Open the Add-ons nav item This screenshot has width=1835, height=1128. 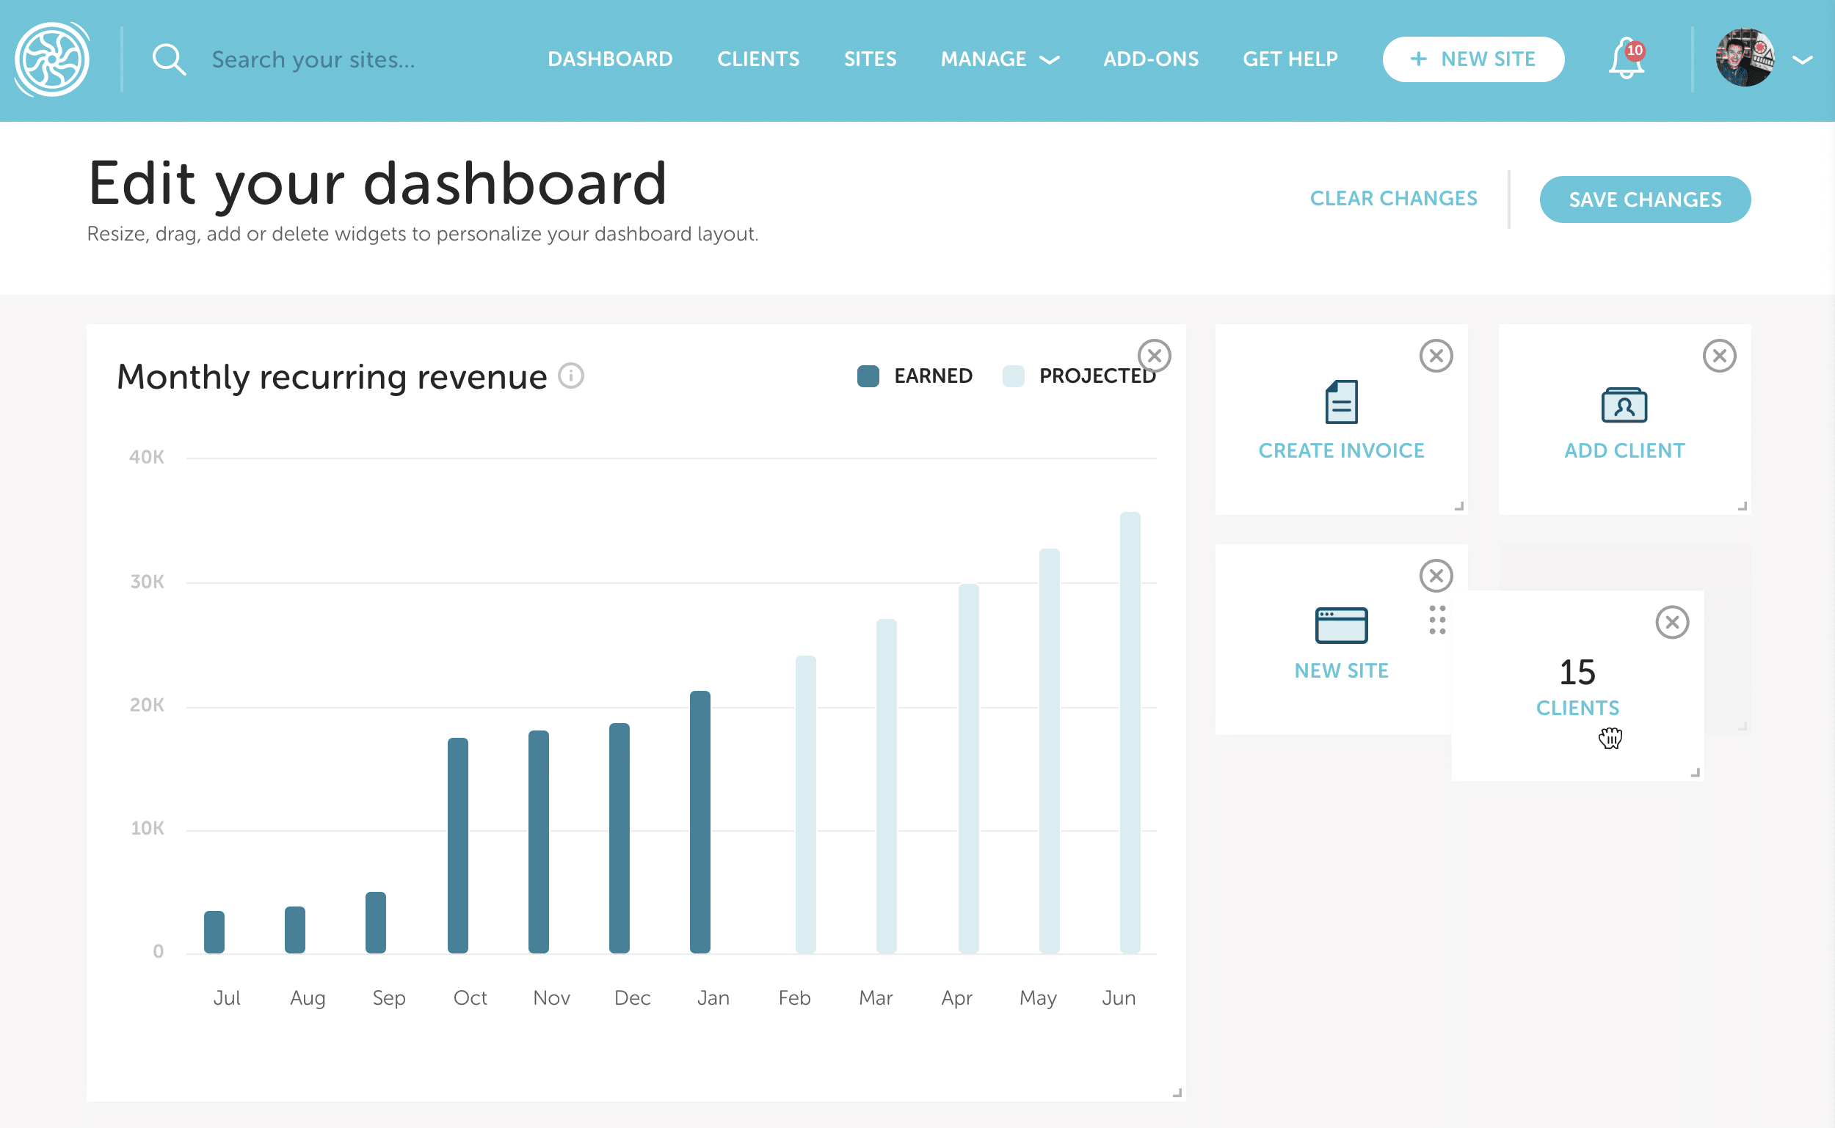(x=1150, y=59)
